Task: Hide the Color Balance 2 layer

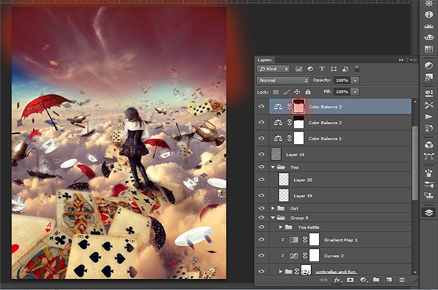Action: pos(261,122)
